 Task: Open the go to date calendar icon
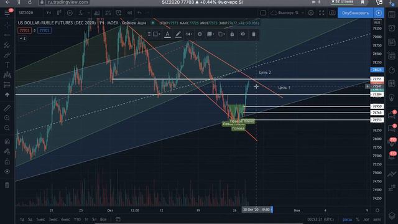[x=118, y=219]
